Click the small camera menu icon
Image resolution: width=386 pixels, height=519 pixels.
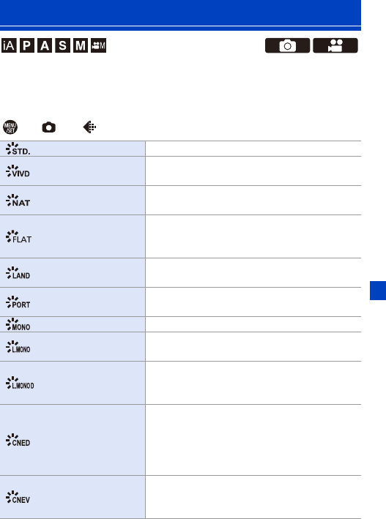pyautogui.click(x=48, y=127)
